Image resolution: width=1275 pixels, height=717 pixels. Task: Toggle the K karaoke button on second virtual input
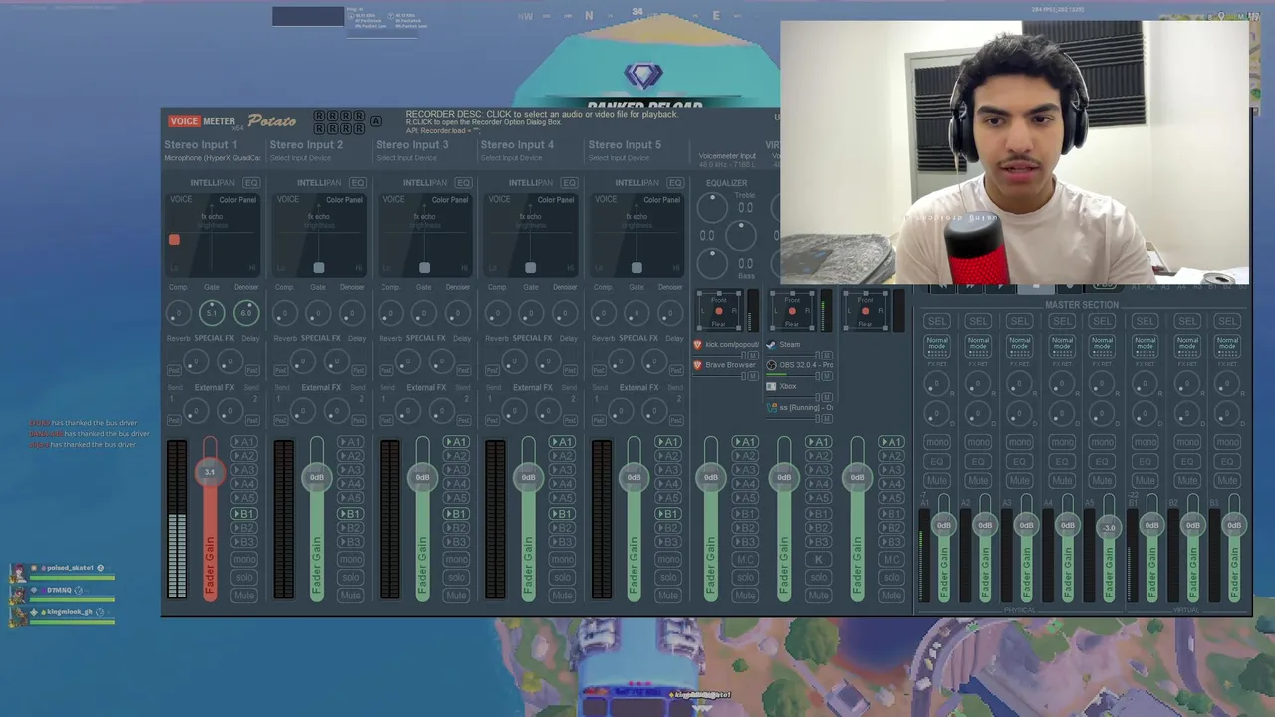(819, 560)
